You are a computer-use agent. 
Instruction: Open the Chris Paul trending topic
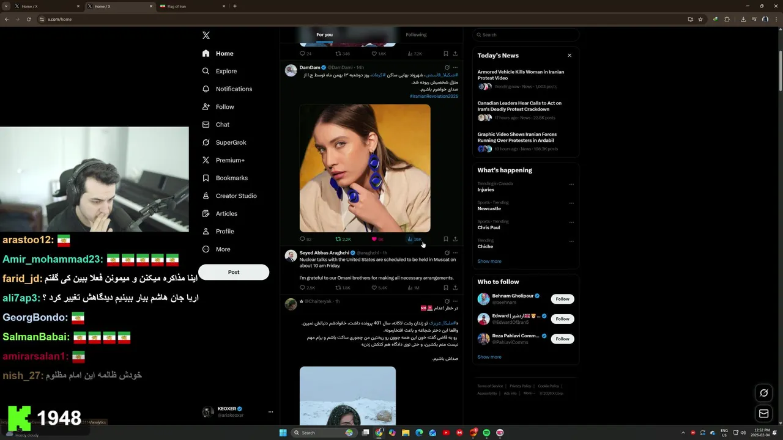[x=489, y=227]
